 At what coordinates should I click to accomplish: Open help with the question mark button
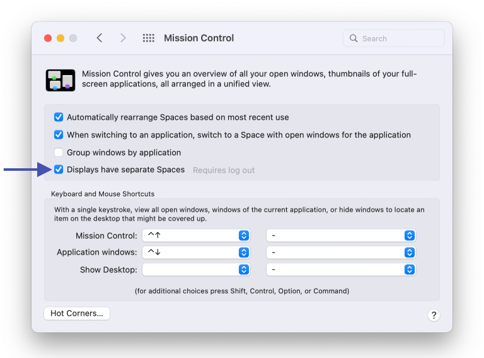click(434, 315)
